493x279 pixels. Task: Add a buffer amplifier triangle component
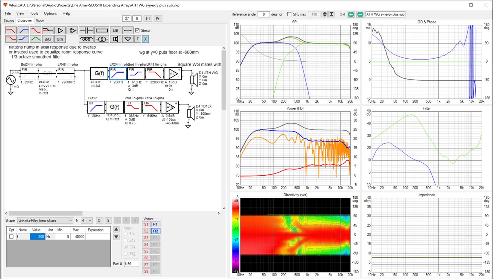tap(60, 30)
